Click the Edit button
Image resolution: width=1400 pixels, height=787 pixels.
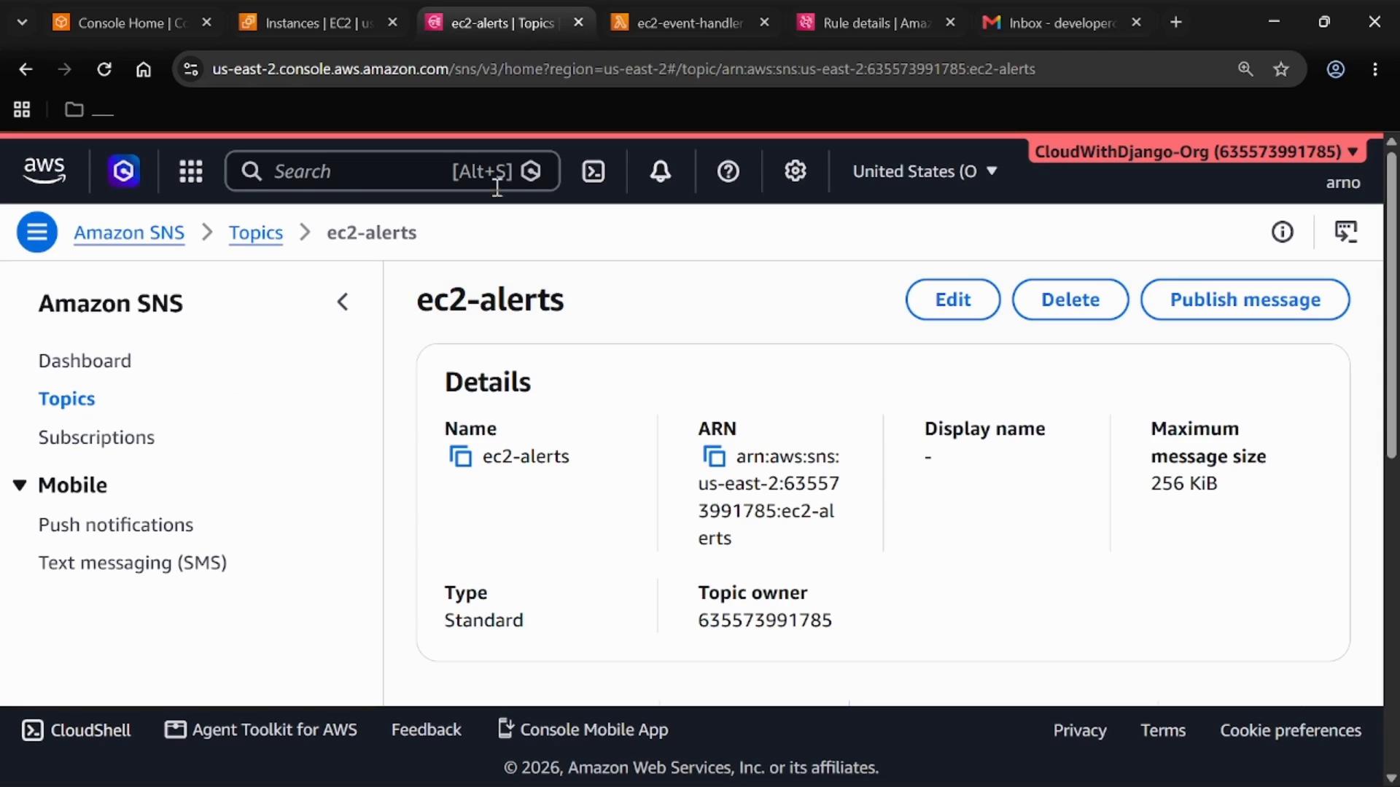point(953,299)
